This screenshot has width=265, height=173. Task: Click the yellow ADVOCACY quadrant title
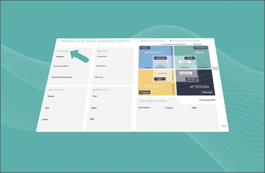(154, 86)
